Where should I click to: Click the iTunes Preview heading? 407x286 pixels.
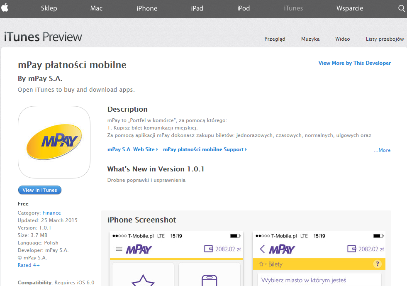43,37
